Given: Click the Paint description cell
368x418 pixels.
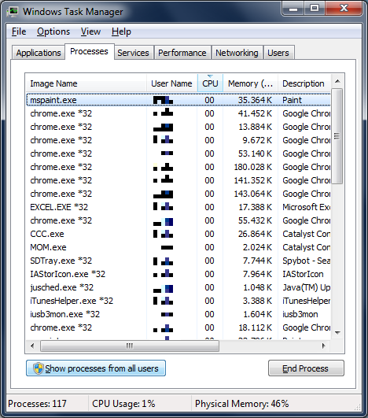Looking at the screenshot, I should (292, 100).
